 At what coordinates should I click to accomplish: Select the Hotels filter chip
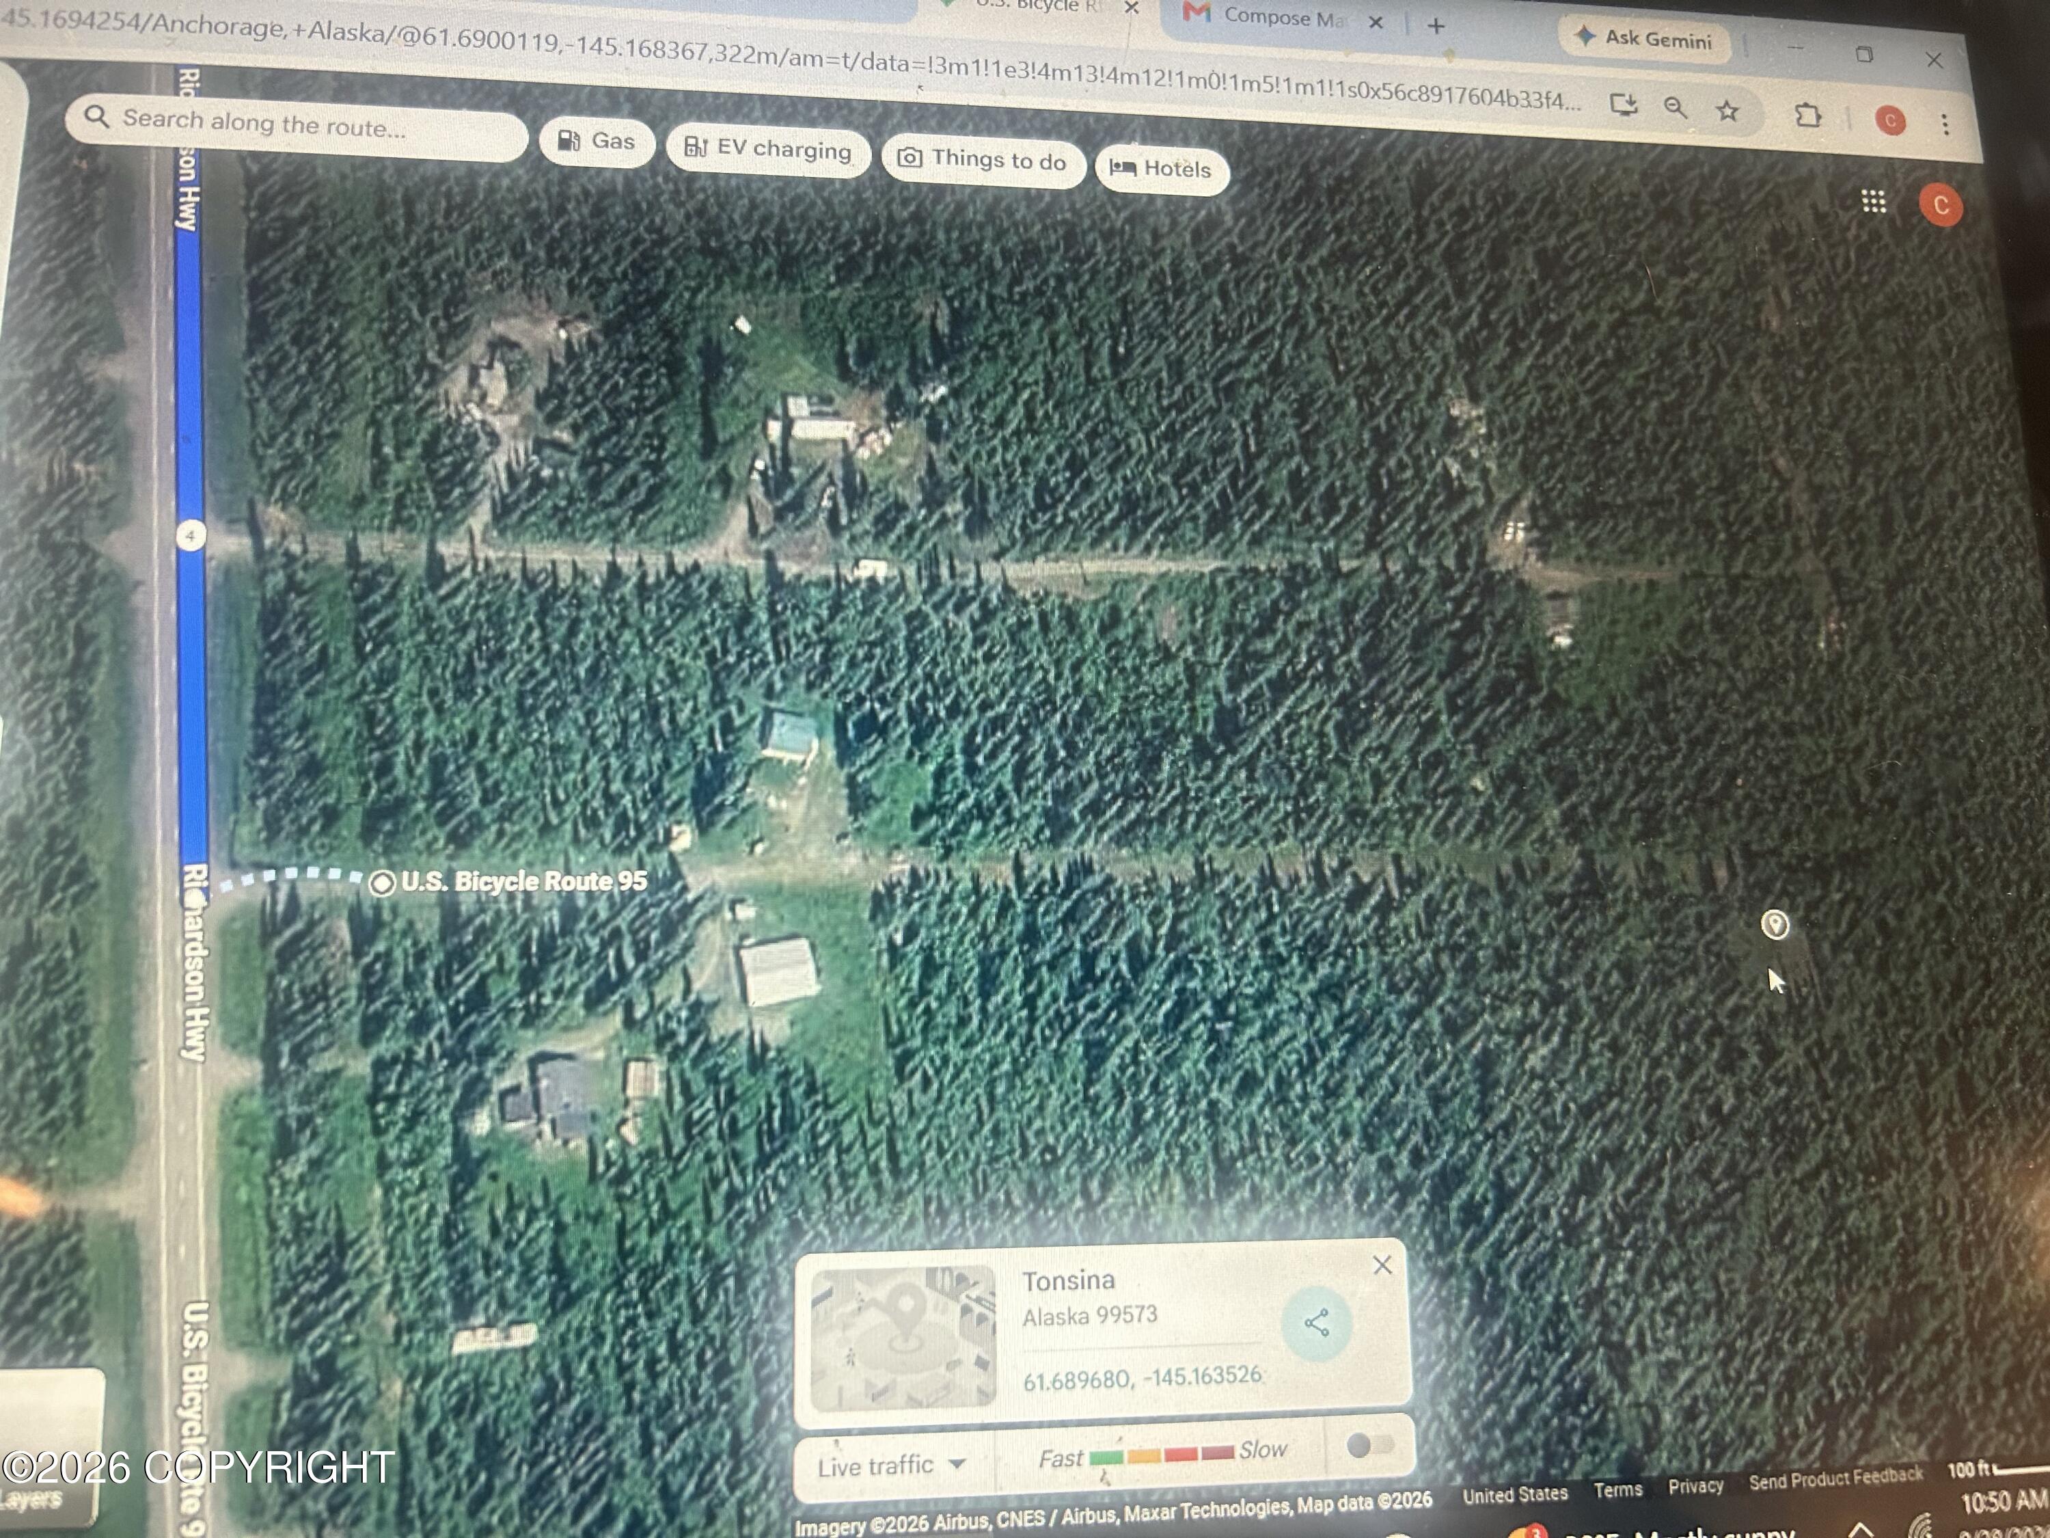pyautogui.click(x=1162, y=169)
